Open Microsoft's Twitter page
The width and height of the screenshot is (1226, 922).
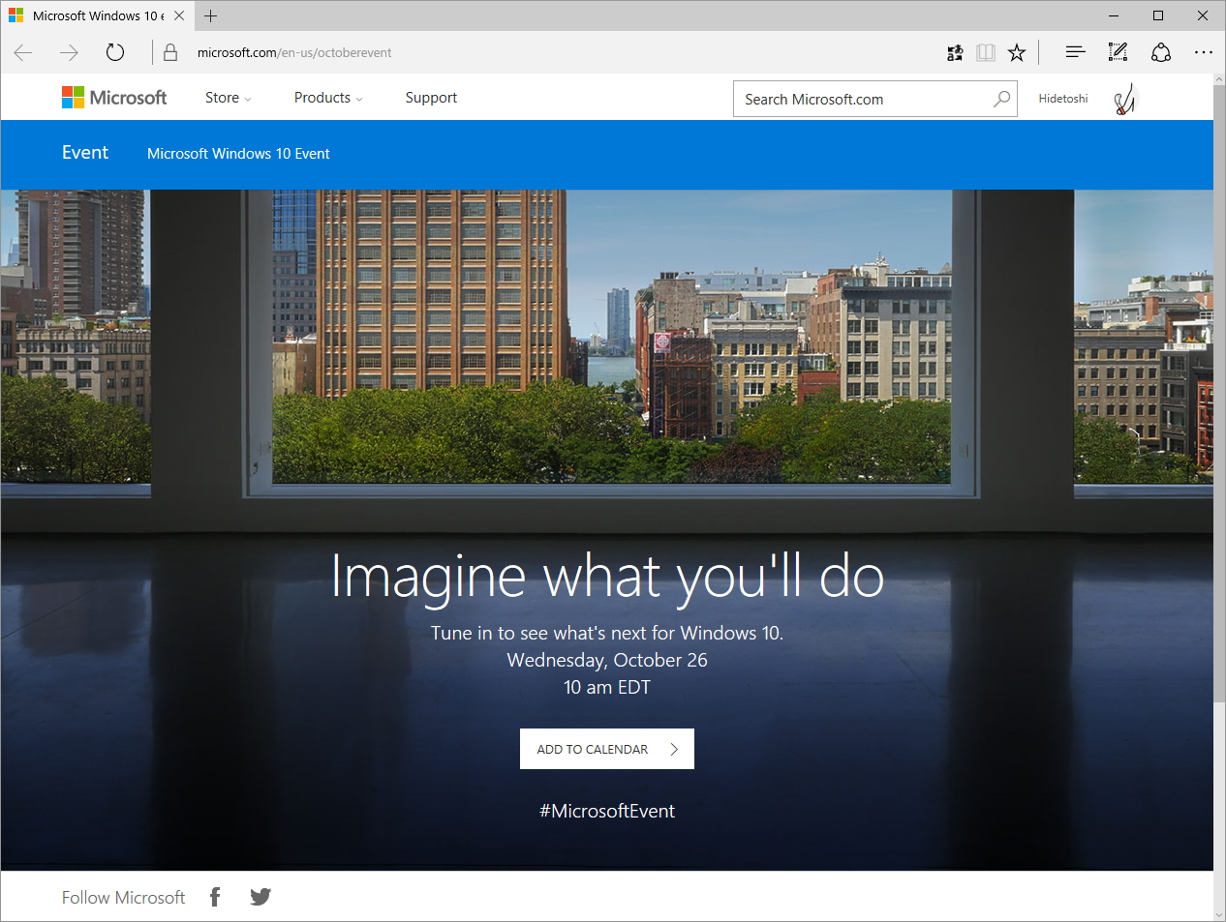point(260,897)
